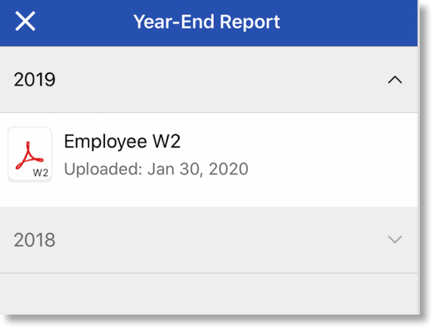433x328 pixels.
Task: Select the 2018 year label
Action: pos(34,240)
